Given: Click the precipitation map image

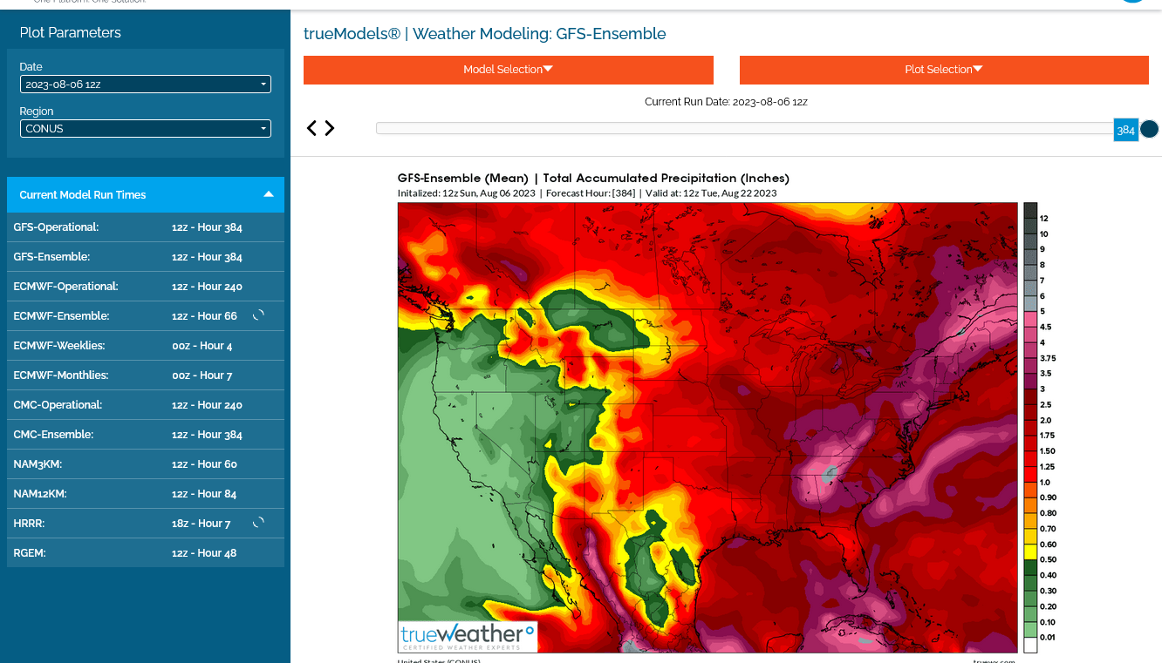Looking at the screenshot, I should [x=707, y=428].
